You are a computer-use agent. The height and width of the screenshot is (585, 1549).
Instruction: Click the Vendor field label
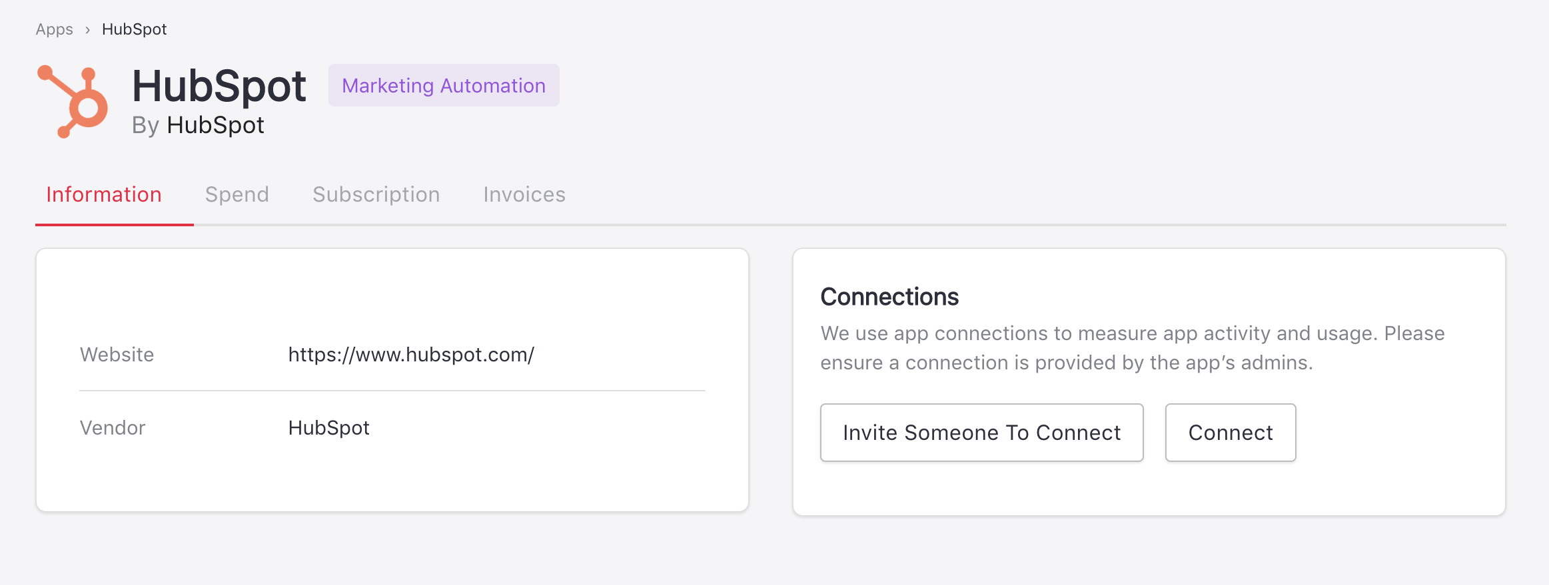click(x=113, y=428)
